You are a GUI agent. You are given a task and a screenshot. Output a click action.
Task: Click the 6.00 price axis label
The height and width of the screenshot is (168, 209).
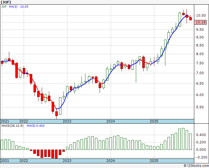click(200, 95)
